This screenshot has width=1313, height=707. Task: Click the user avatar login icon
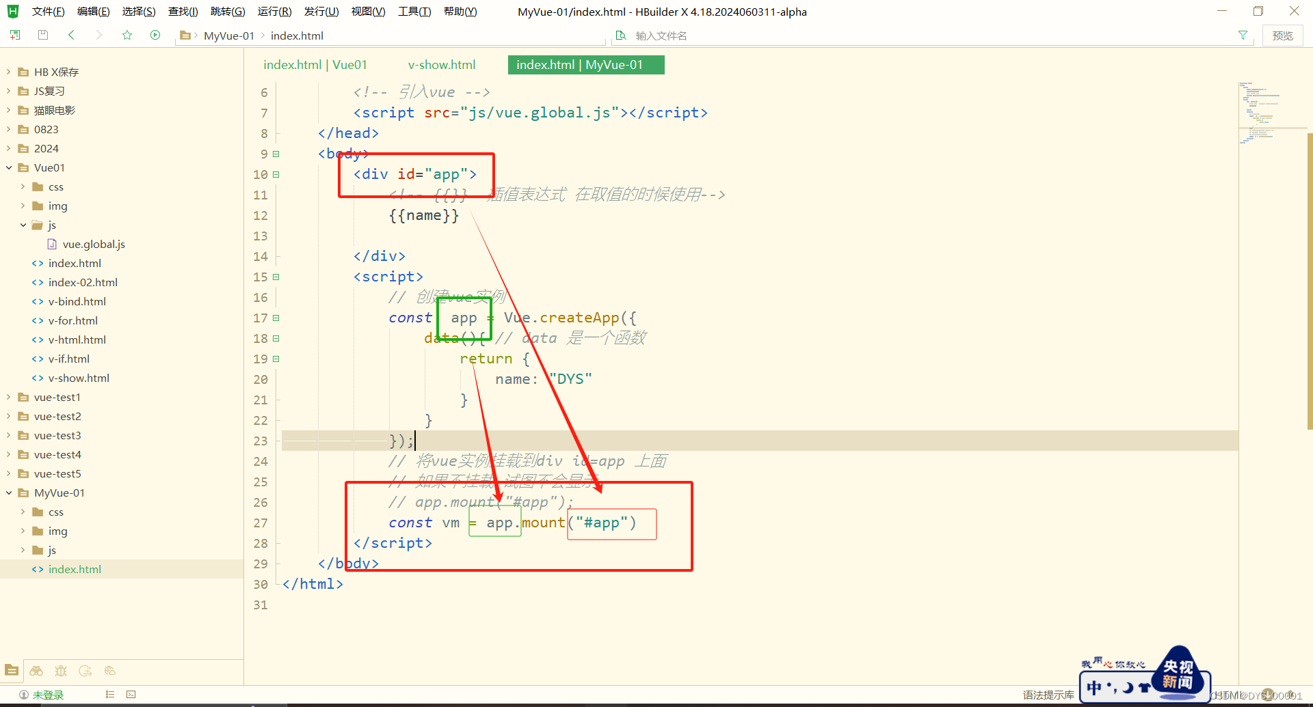click(24, 695)
